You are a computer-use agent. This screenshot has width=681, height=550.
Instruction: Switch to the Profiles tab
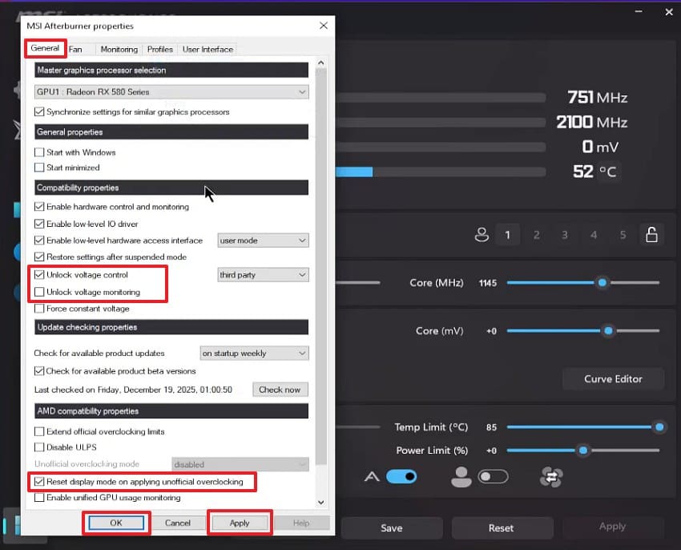(x=159, y=50)
